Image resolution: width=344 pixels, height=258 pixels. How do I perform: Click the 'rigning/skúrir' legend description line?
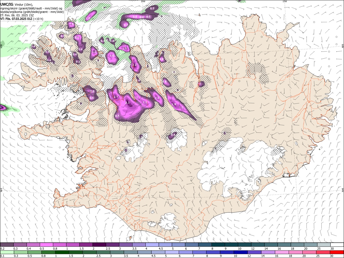coord(31,8)
